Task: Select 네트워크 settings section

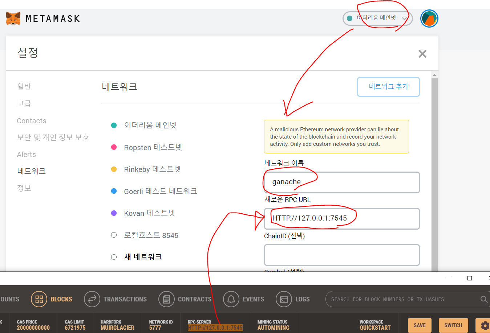Action: [31, 171]
